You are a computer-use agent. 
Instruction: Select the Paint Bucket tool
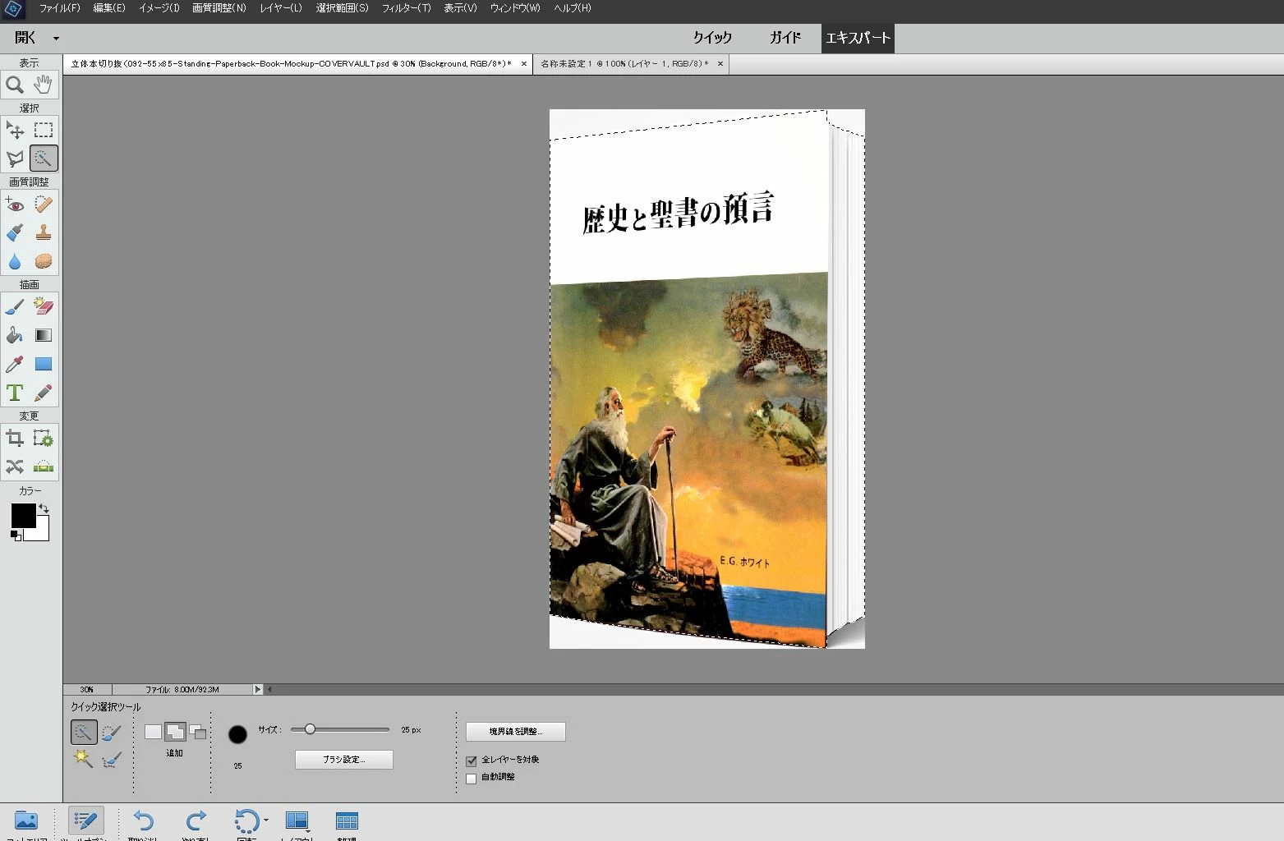15,335
